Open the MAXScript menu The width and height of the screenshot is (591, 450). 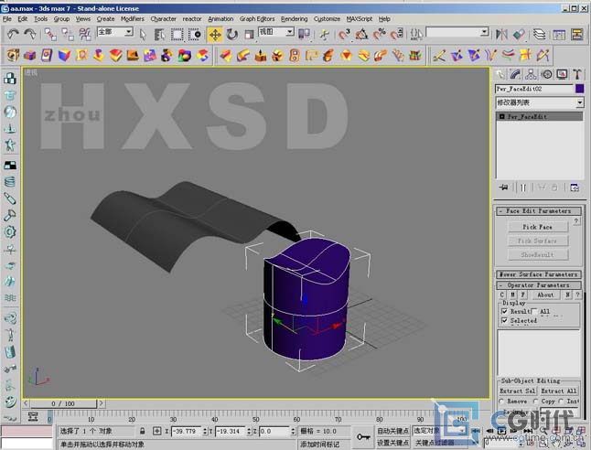pyautogui.click(x=360, y=19)
